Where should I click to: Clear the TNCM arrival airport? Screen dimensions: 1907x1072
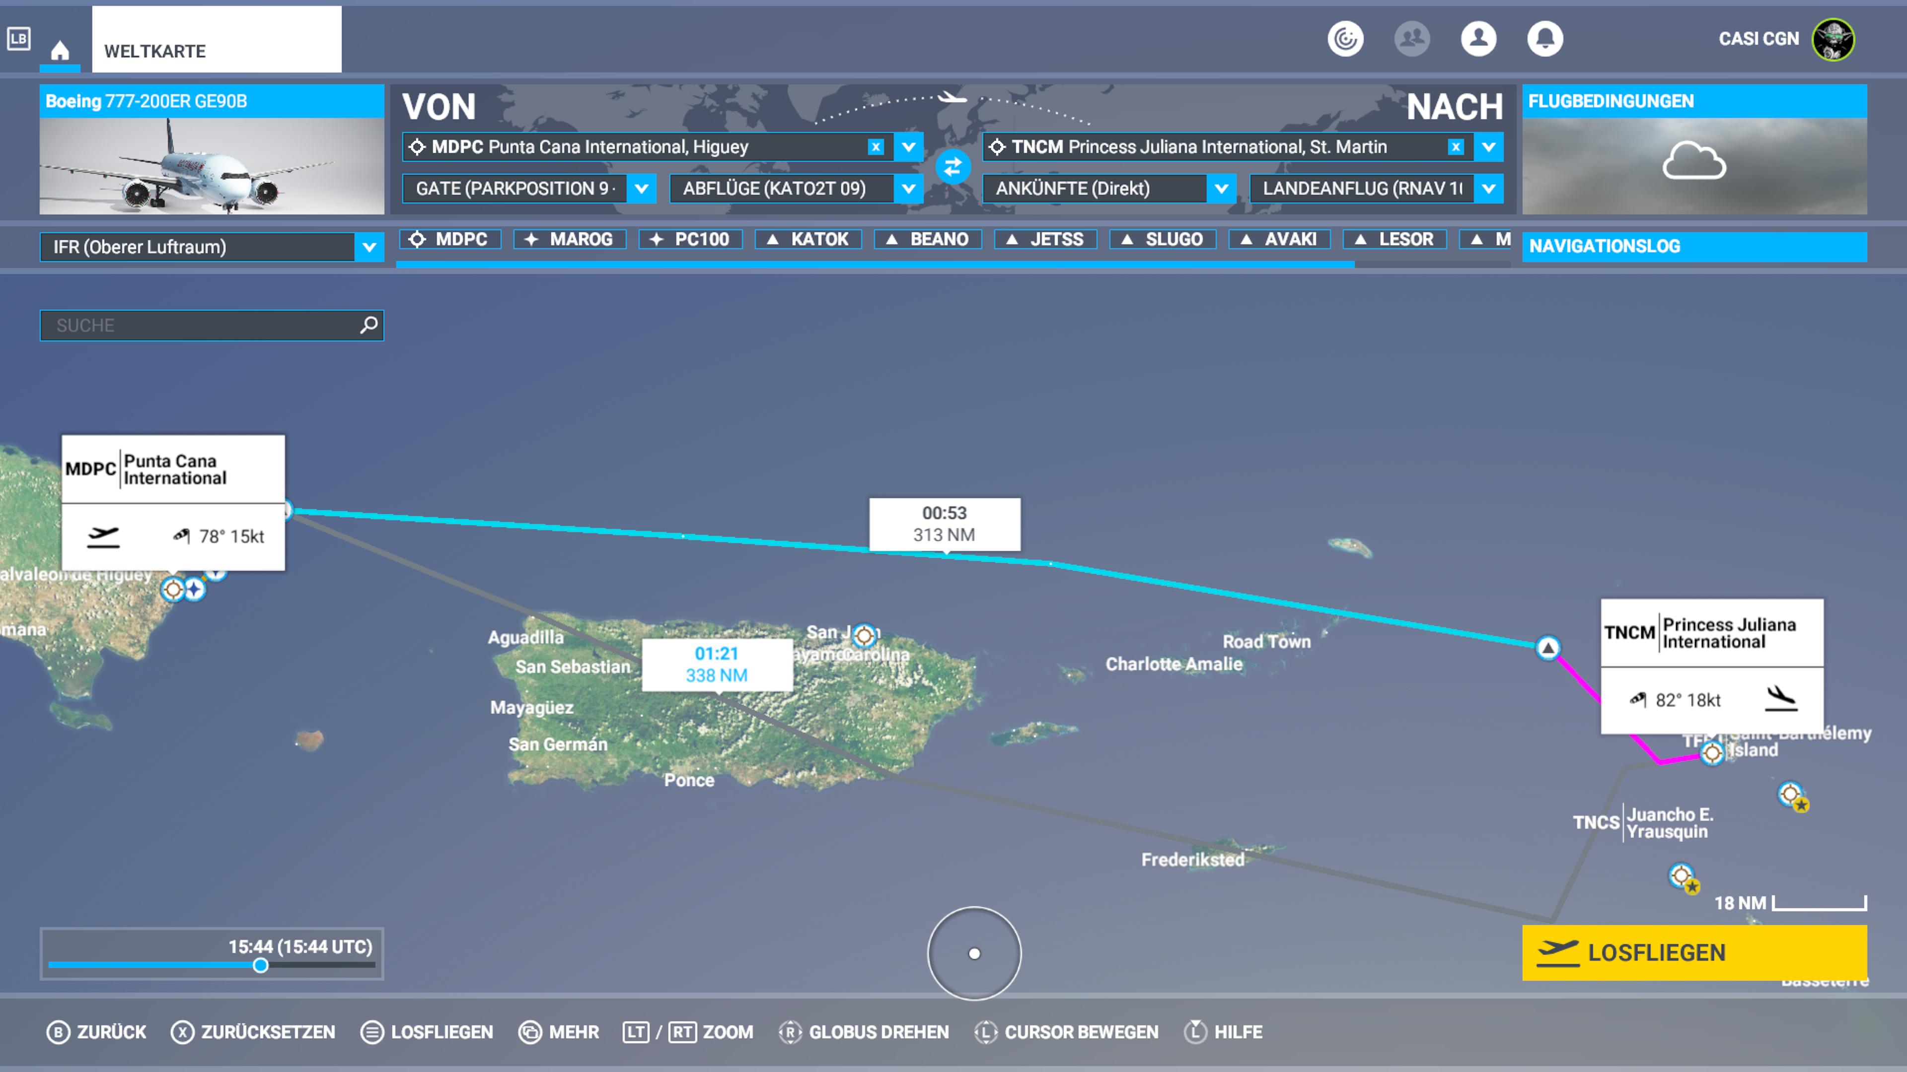coord(1456,146)
